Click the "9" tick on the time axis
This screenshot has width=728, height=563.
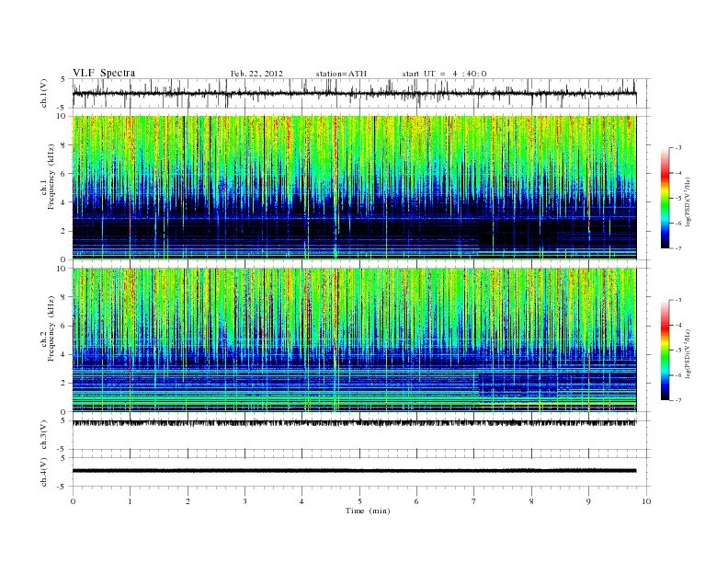tap(588, 501)
